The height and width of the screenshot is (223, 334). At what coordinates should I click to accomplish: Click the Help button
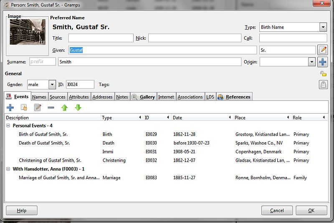tap(22, 210)
